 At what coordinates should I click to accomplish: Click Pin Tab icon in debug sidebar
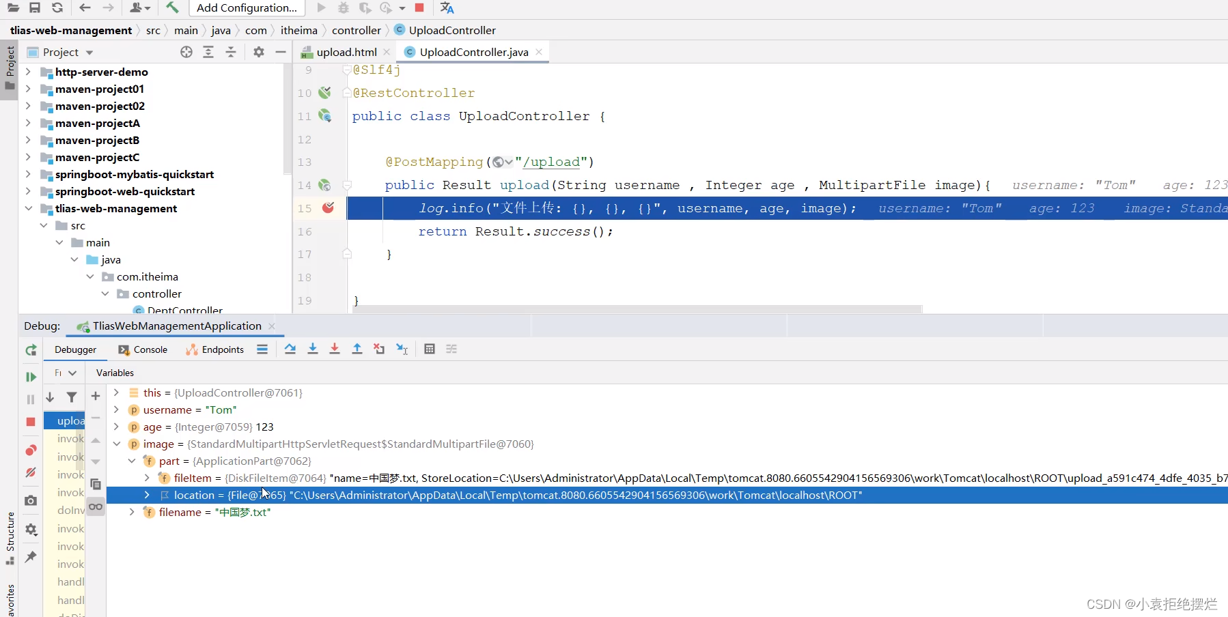[31, 557]
